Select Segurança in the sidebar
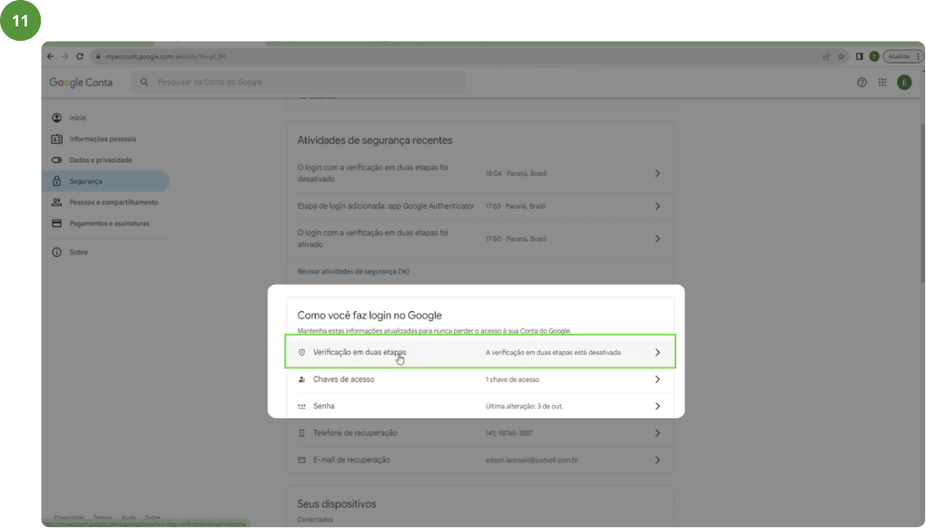The width and height of the screenshot is (926, 528). (x=105, y=181)
